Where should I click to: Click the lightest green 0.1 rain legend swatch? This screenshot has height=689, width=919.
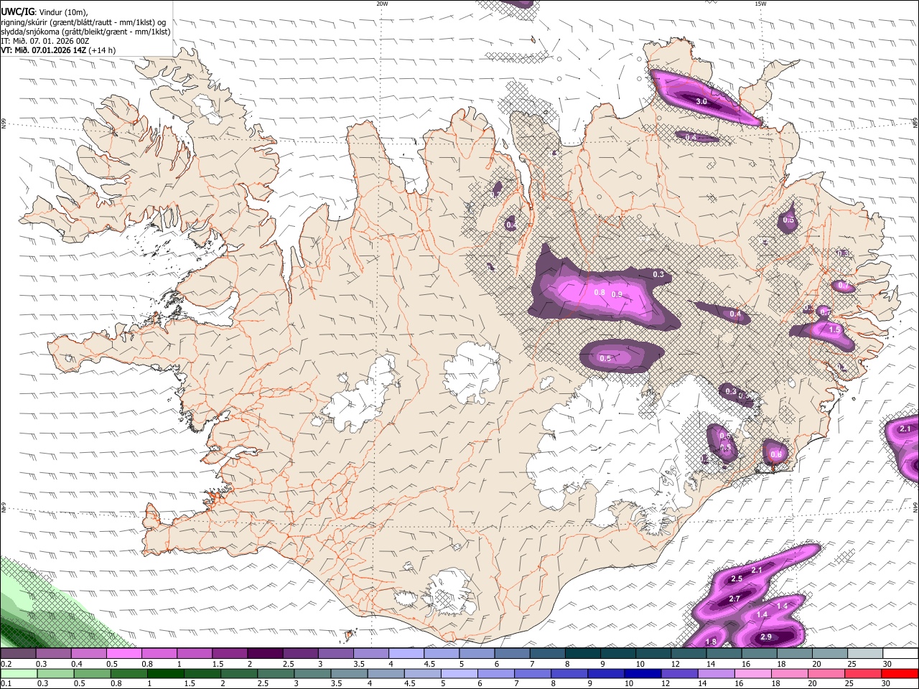point(18,673)
